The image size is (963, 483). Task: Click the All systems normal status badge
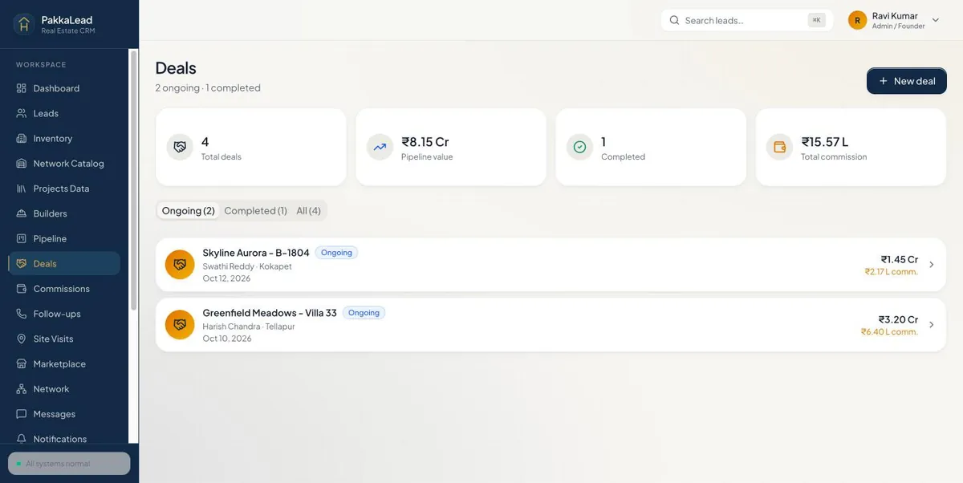coord(69,464)
